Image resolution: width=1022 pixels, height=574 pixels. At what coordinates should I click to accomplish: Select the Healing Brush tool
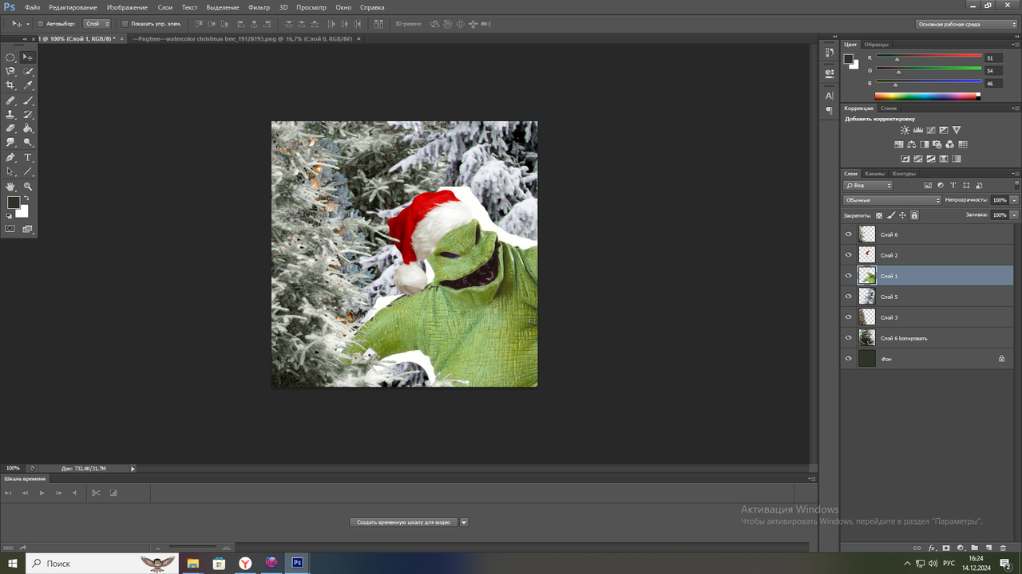coord(10,101)
